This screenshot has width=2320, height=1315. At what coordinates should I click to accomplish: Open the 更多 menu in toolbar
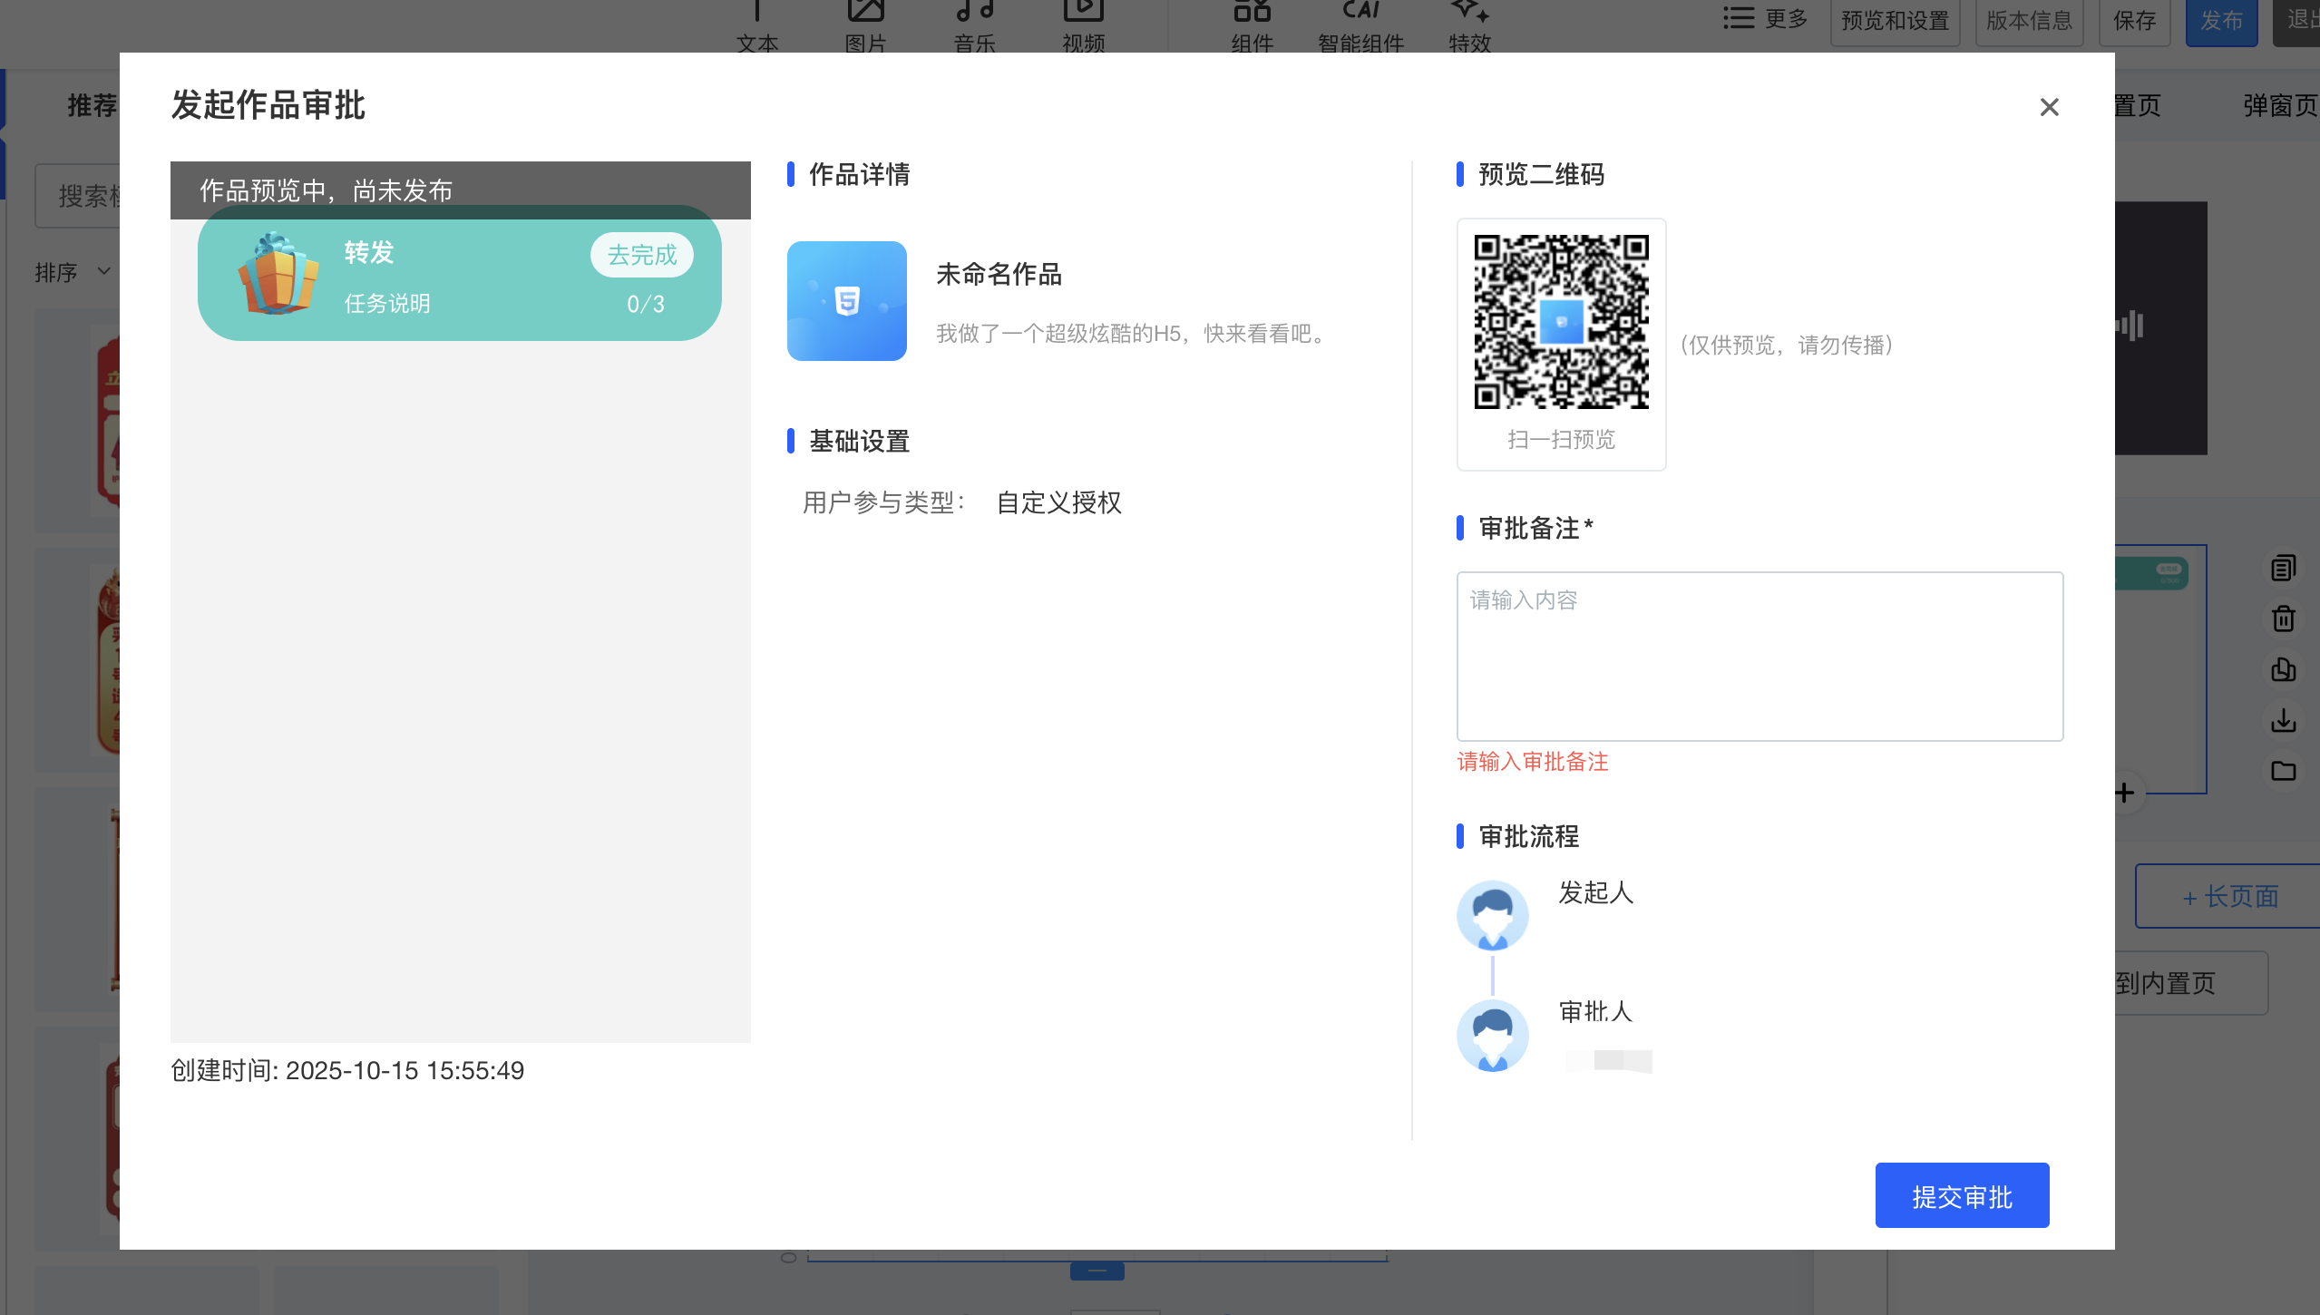point(1765,19)
